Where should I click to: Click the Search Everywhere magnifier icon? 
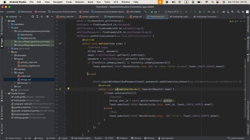tap(238, 12)
